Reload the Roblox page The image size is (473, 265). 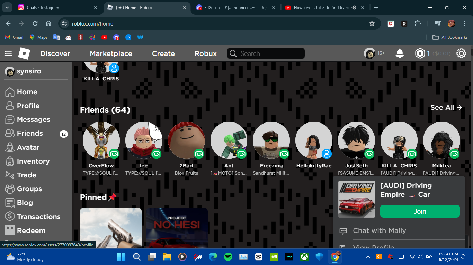[35, 23]
